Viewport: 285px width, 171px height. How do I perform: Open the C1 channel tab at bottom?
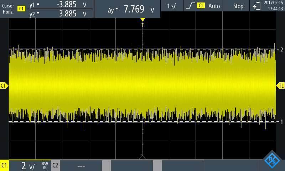(x=4, y=165)
